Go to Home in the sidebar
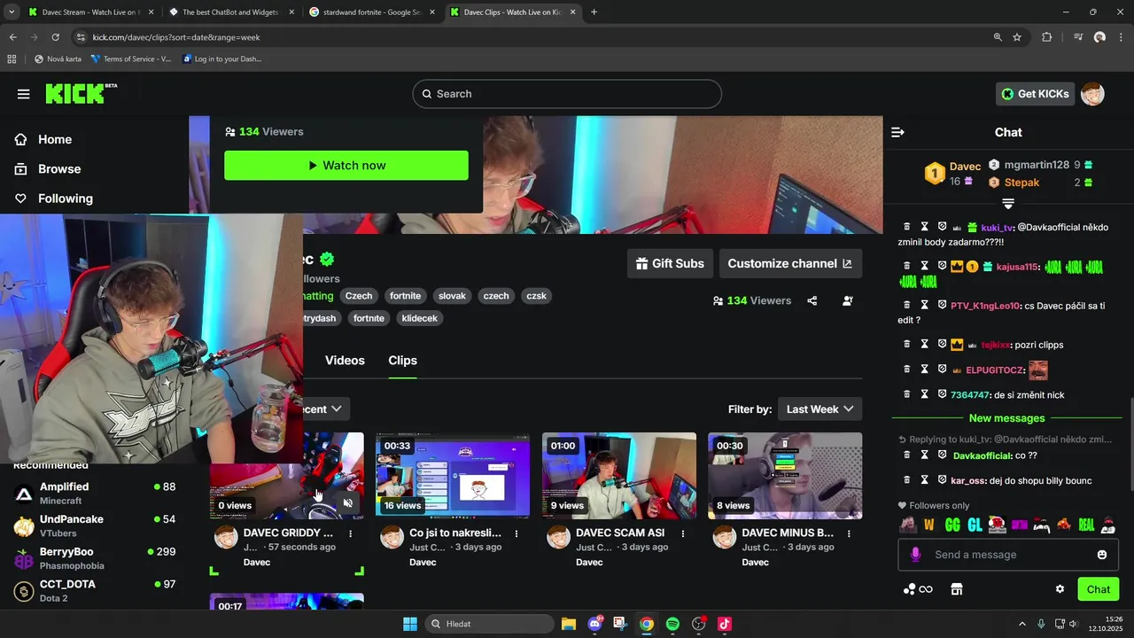Screen dimensions: 1134x638 [55, 139]
